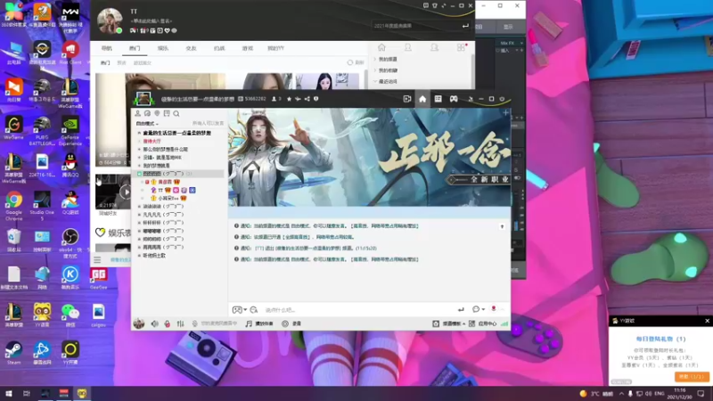Open the Steam desktop shortcut
The width and height of the screenshot is (713, 401).
pos(13,353)
